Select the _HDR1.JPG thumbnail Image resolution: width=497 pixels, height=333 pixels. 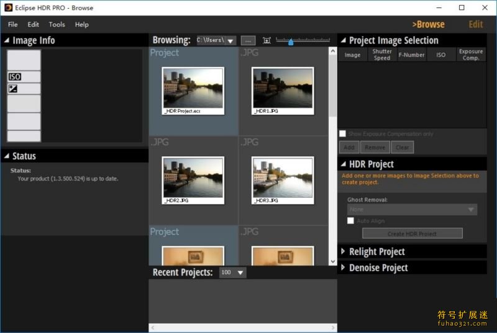point(283,88)
